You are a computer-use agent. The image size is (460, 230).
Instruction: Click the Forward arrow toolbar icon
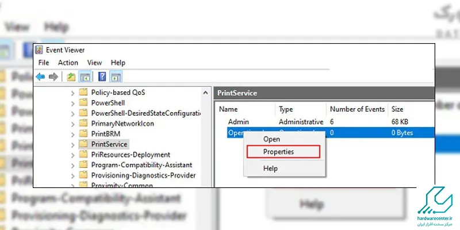[x=53, y=77]
